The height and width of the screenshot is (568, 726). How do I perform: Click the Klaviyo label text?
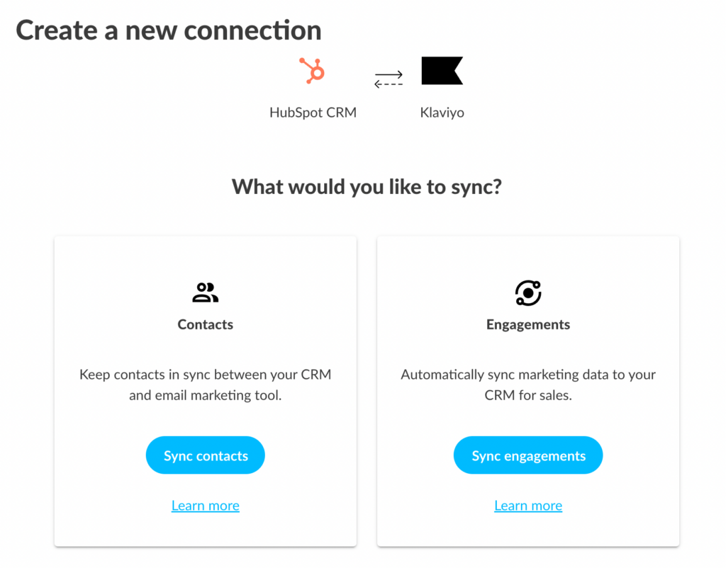click(442, 113)
